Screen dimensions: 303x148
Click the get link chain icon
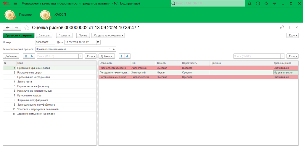pyautogui.click(x=282, y=28)
